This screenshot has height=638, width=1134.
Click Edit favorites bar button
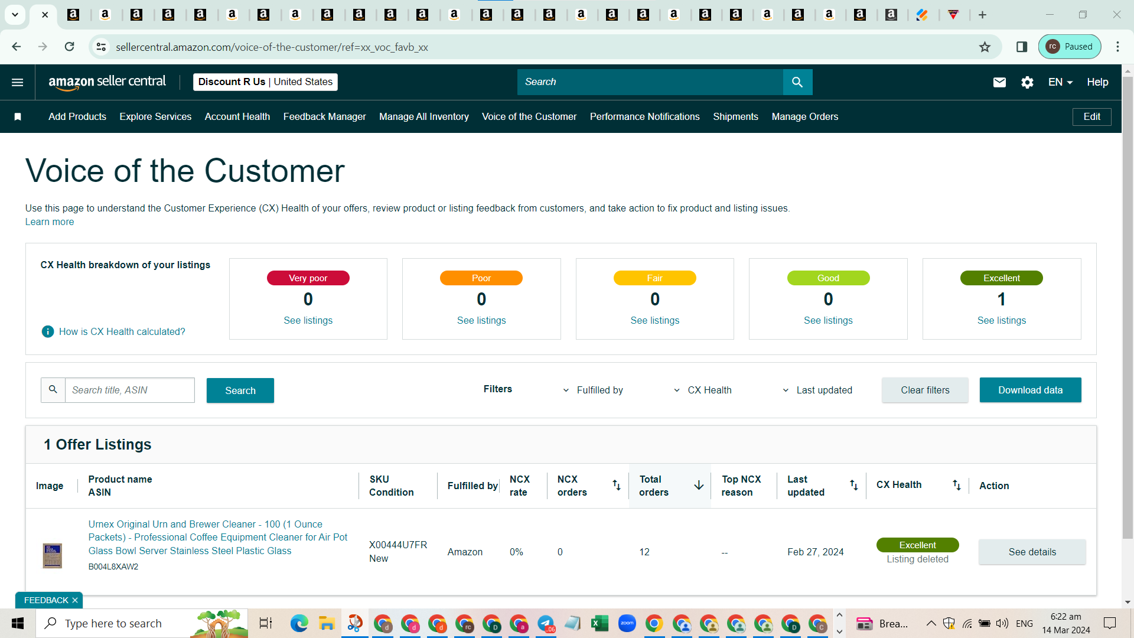(1091, 117)
